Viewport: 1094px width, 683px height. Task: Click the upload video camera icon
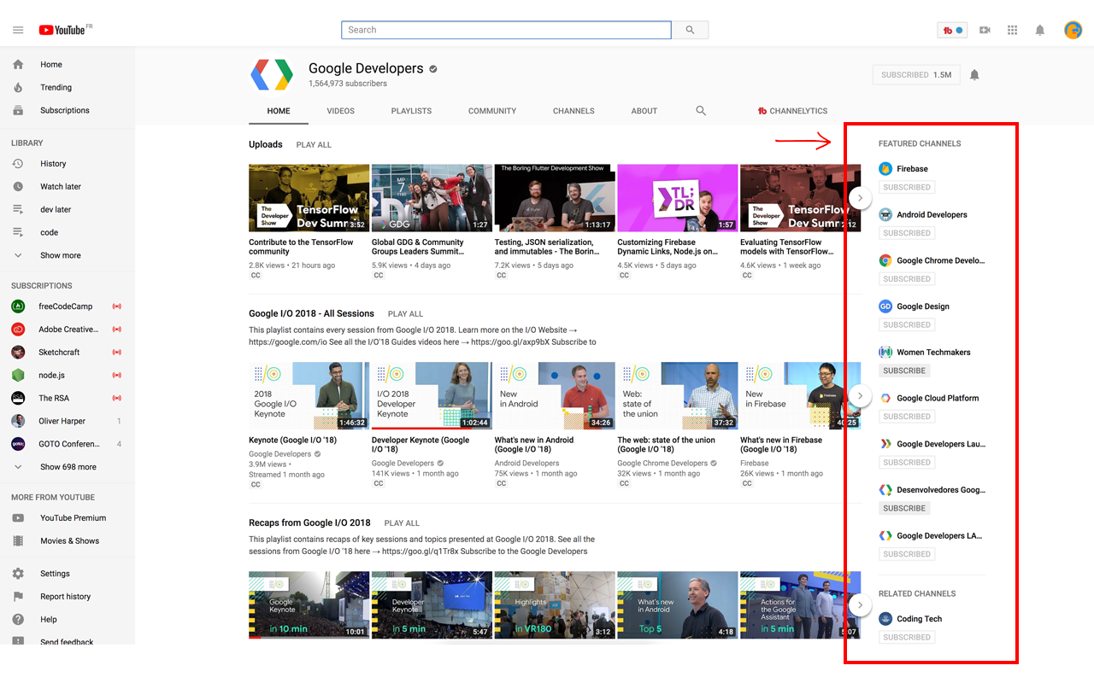tap(985, 30)
